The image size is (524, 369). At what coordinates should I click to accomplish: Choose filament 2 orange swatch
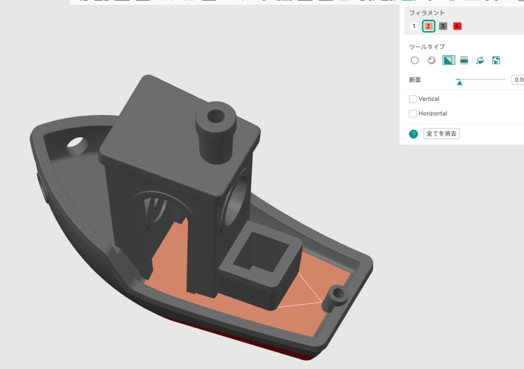[429, 26]
